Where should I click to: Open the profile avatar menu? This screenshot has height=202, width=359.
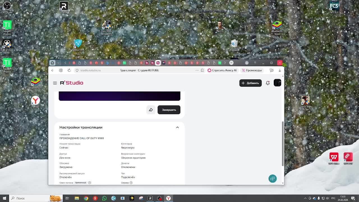click(x=277, y=83)
